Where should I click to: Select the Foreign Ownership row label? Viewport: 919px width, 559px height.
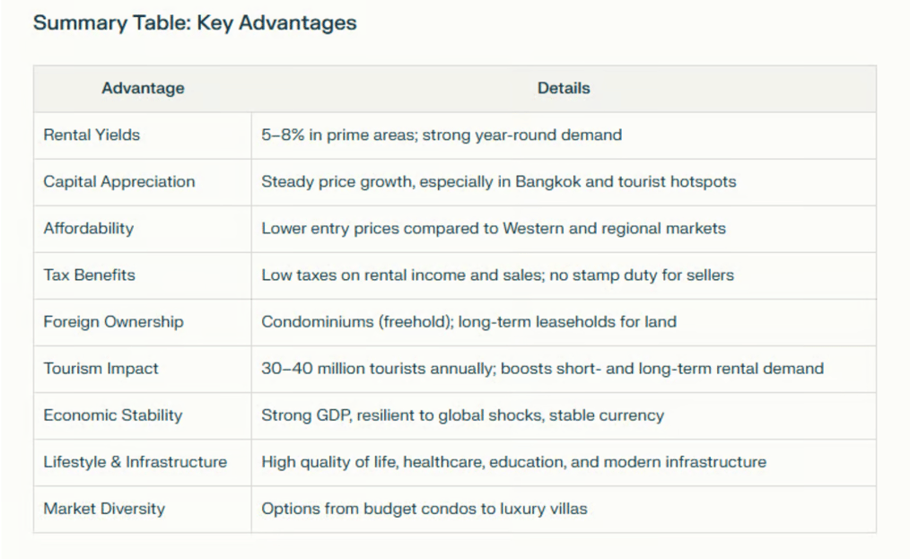tap(113, 322)
